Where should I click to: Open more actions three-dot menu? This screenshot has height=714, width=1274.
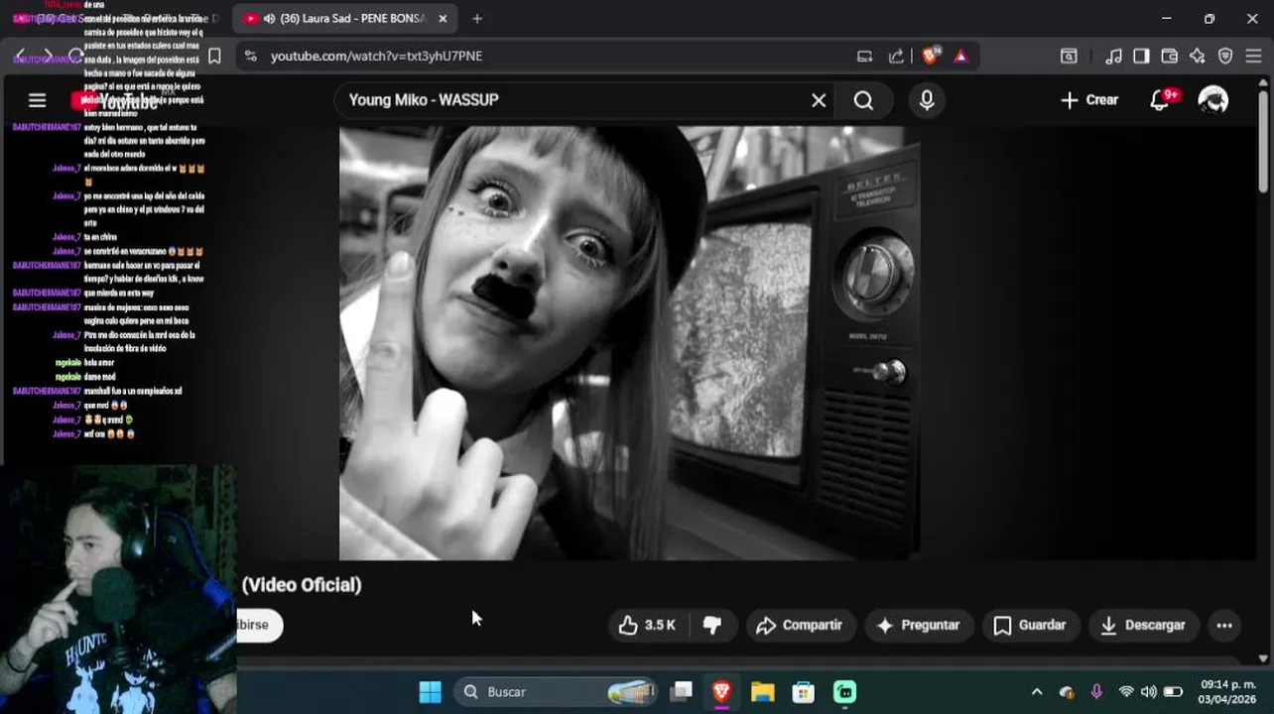click(1224, 625)
